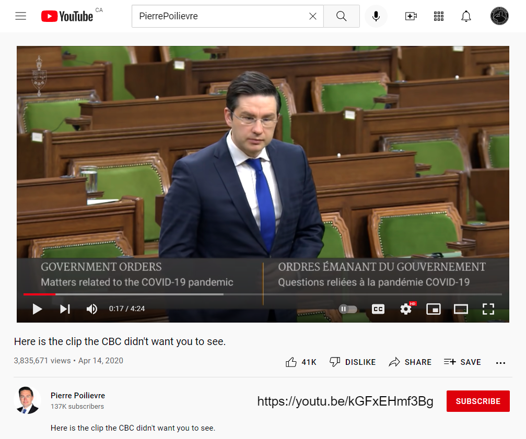
Task: Clear the search box with the X
Action: (313, 16)
